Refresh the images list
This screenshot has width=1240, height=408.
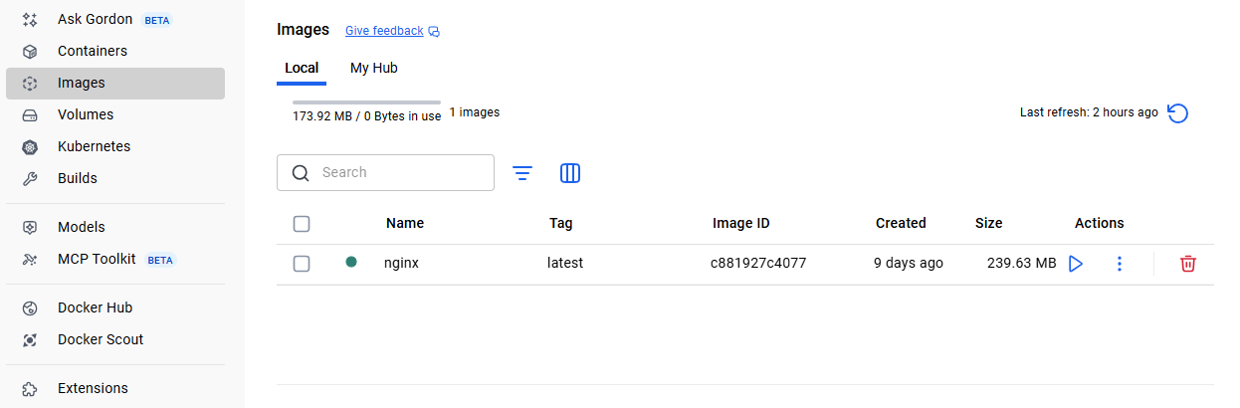click(1177, 113)
